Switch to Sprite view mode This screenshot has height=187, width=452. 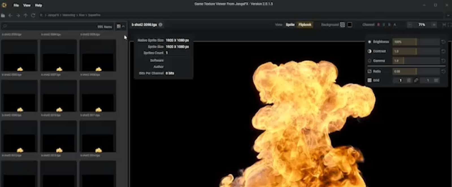coord(290,25)
